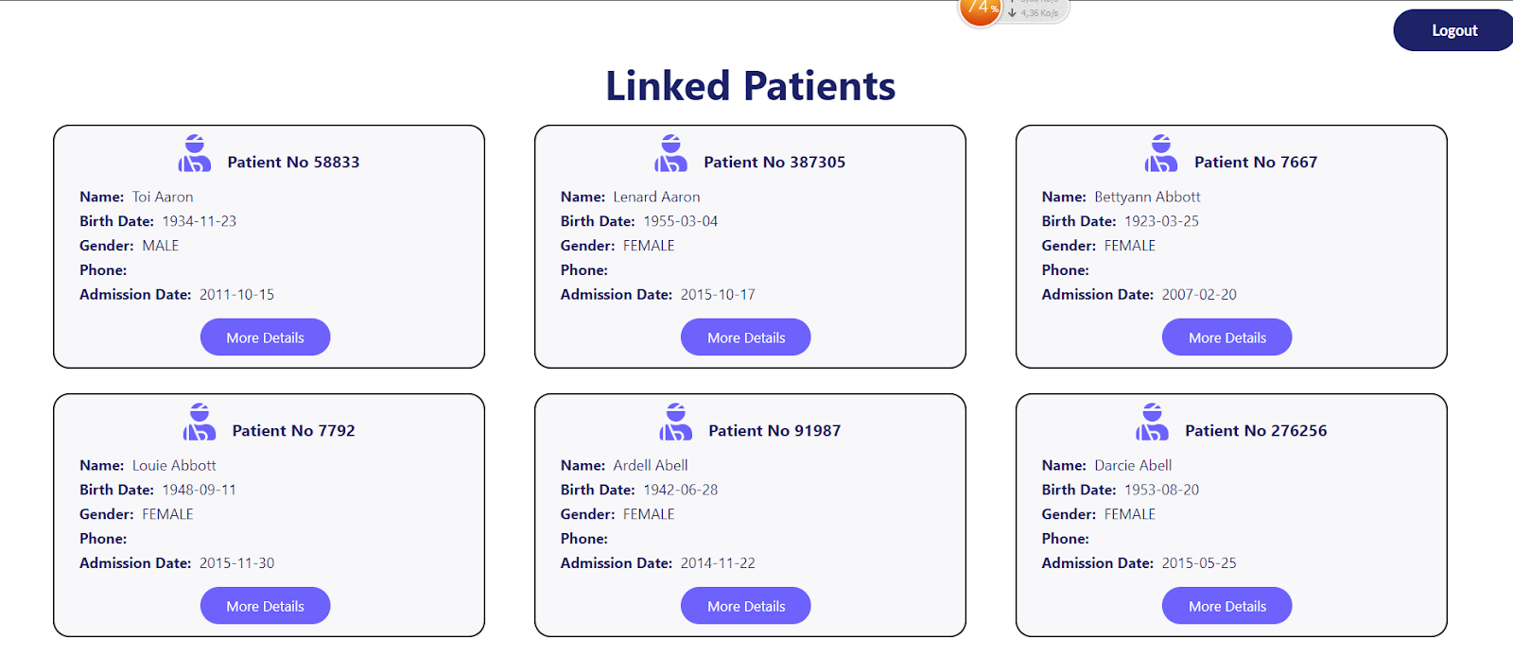The height and width of the screenshot is (656, 1513).
Task: Click patient icon for Patient No 387305
Action: pos(670,153)
